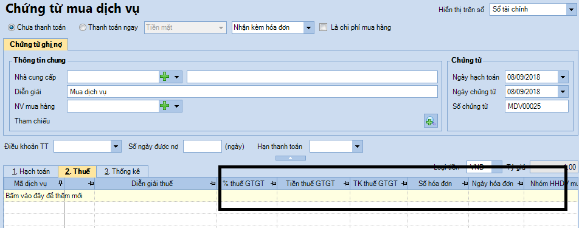Switch to the 2. Thuế tab
Screen dimensions: 579x228
[77, 171]
